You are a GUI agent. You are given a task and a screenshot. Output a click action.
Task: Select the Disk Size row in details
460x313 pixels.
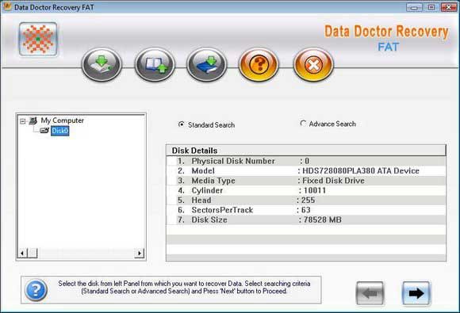coord(306,219)
